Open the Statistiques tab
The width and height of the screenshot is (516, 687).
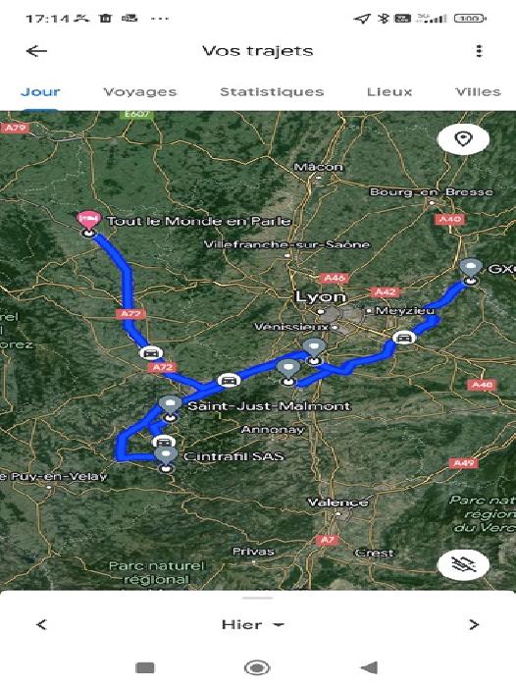(x=272, y=92)
